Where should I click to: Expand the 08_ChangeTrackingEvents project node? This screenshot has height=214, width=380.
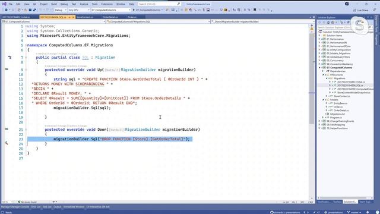coord(319,121)
